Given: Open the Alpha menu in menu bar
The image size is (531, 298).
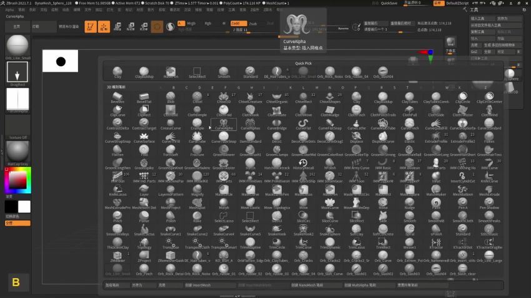Looking at the screenshot, I should click(9, 10).
